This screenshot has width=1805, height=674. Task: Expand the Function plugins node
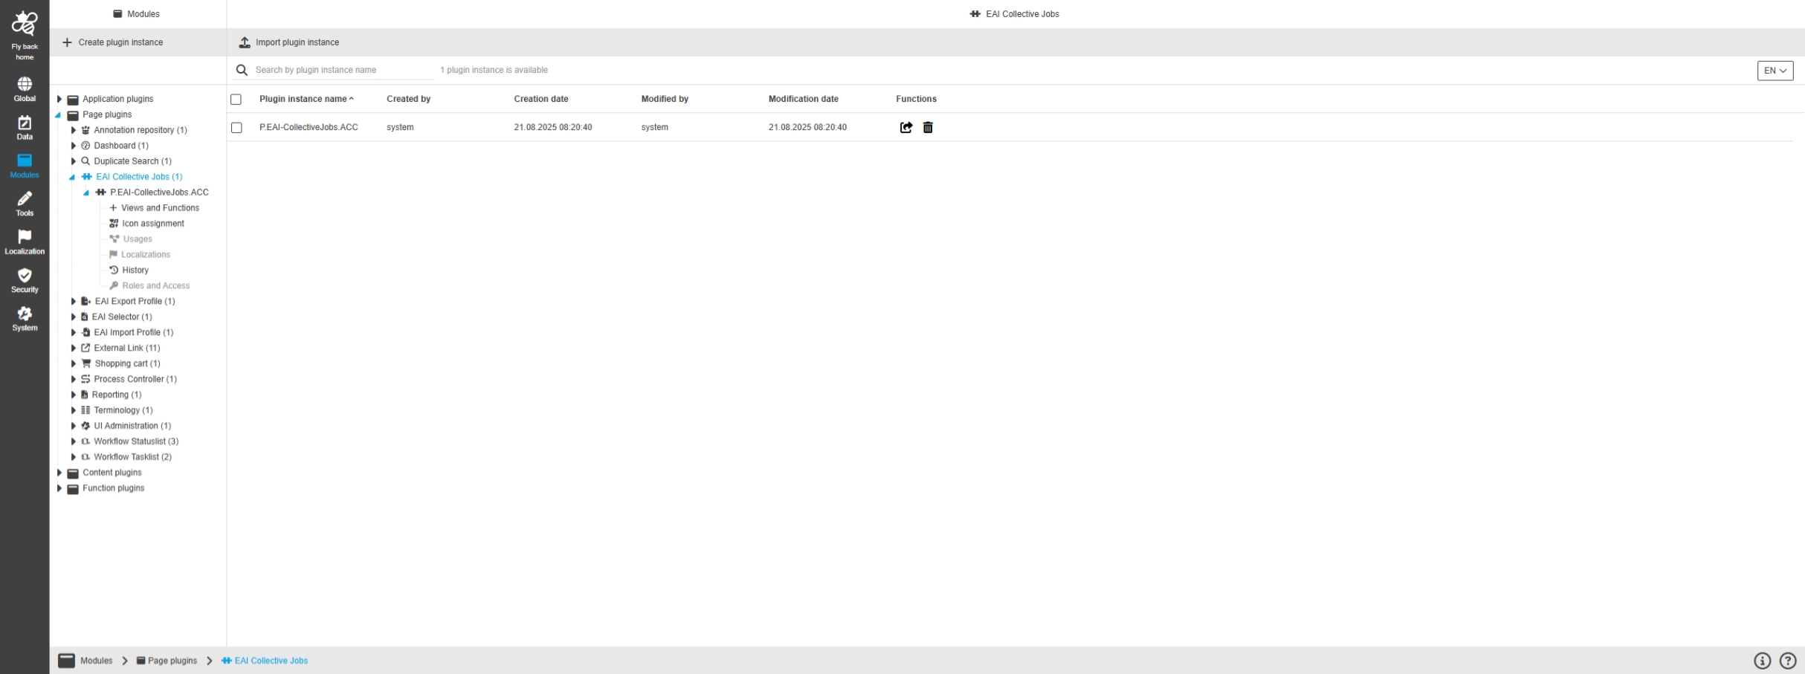(59, 488)
